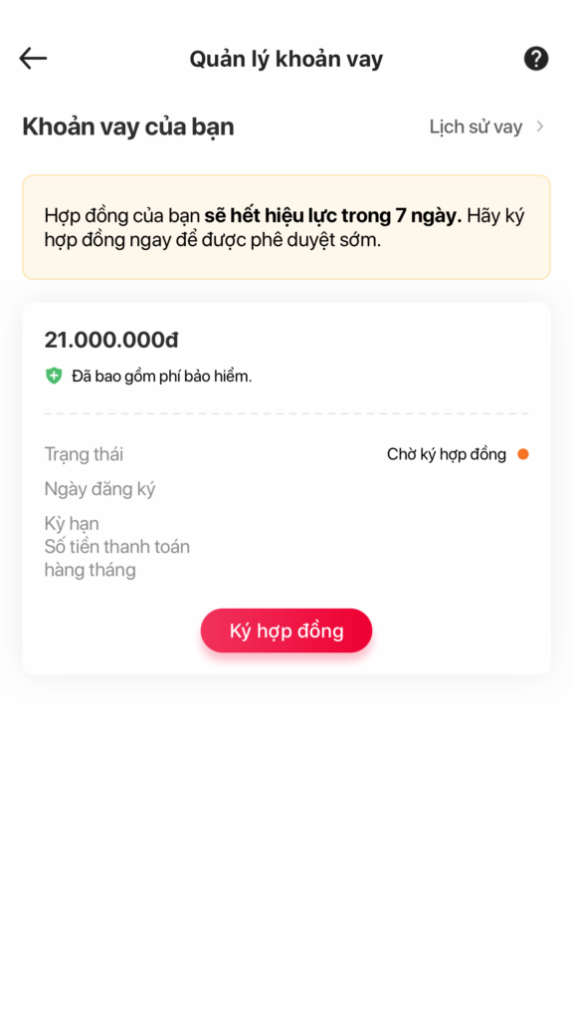The height and width of the screenshot is (1020, 573).
Task: Tap the dashed divider in loan card
Action: point(286,413)
